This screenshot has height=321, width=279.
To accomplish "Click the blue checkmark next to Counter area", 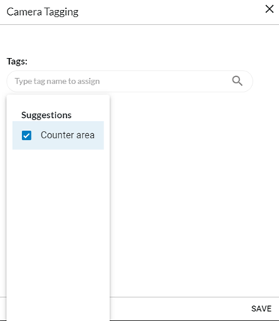I will [26, 135].
